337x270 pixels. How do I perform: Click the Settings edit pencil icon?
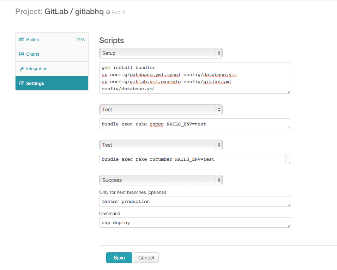pyautogui.click(x=22, y=83)
